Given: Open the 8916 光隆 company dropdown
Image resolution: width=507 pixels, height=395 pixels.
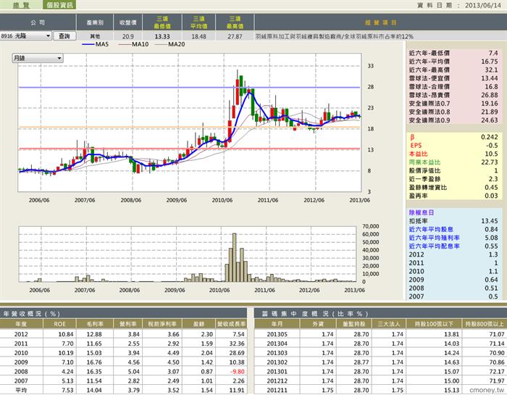Looking at the screenshot, I should click(x=26, y=36).
